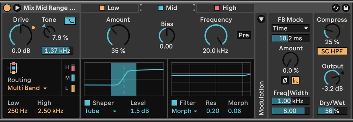
Task: Collapse the Modulation panel triangle
Action: [x=261, y=20]
